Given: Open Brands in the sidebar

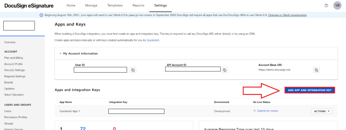Looking at the screenshot, I should pyautogui.click(x=9, y=83).
